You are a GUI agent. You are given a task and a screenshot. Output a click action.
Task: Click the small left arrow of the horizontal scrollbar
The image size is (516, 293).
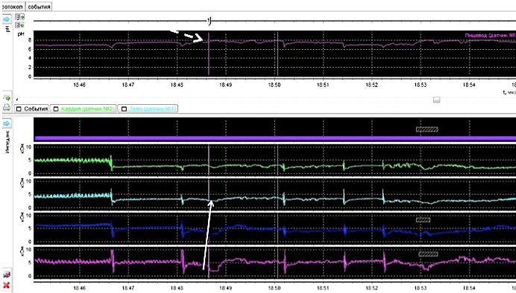pyautogui.click(x=17, y=100)
